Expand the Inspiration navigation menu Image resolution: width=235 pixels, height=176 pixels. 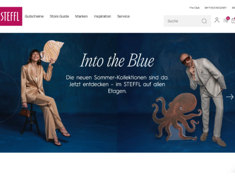(102, 16)
